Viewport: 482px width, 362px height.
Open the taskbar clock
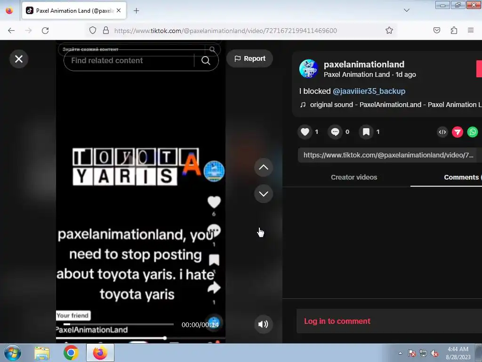[458, 353]
